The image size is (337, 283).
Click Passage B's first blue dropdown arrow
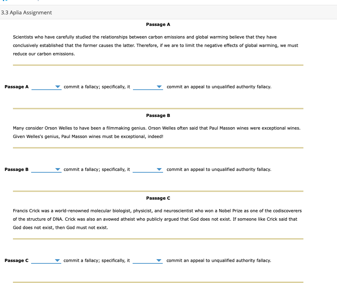[57, 169]
